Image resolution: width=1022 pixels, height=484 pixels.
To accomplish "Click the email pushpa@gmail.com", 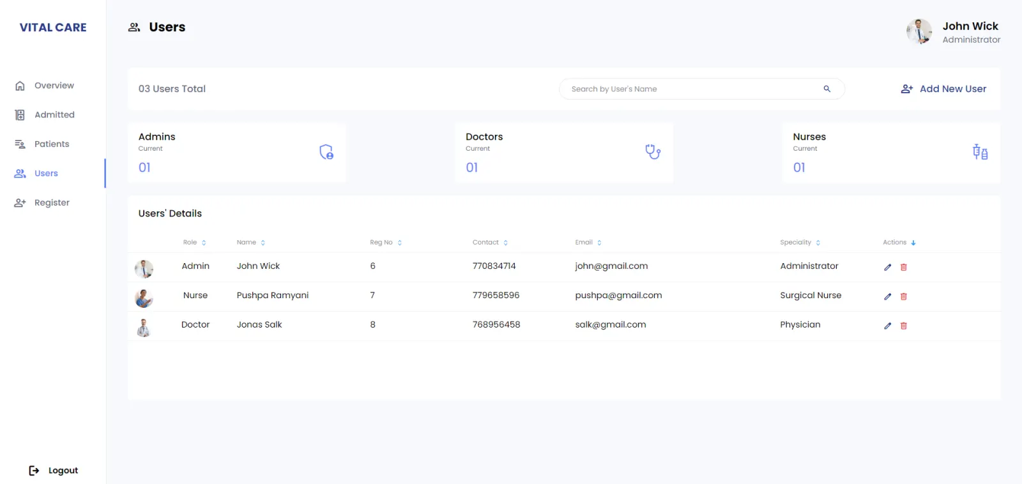I will (618, 296).
